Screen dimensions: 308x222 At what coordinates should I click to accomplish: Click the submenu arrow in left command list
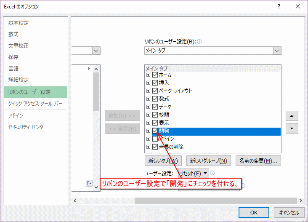tap(89, 68)
